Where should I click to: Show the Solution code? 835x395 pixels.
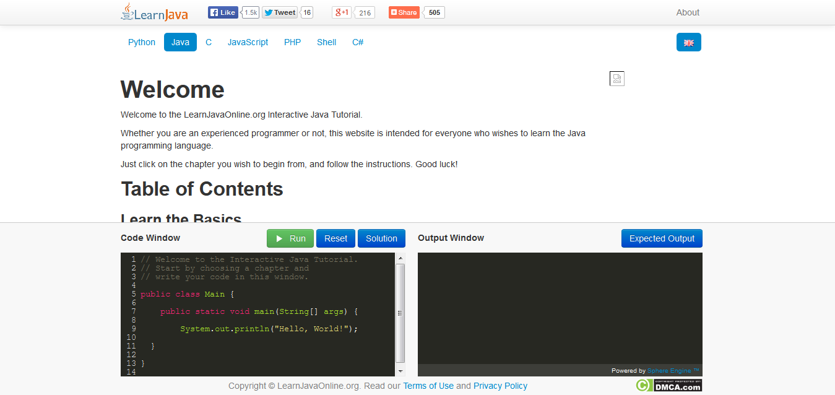click(381, 238)
